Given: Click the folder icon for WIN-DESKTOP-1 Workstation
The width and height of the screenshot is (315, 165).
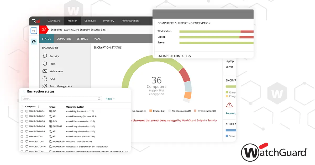Looking at the screenshot, I should point(51,141).
